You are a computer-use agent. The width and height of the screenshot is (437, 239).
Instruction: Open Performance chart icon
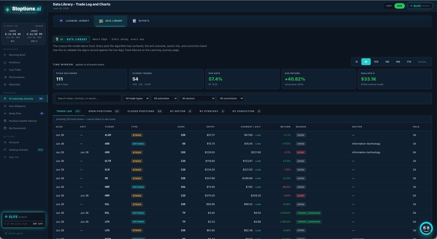5,77
